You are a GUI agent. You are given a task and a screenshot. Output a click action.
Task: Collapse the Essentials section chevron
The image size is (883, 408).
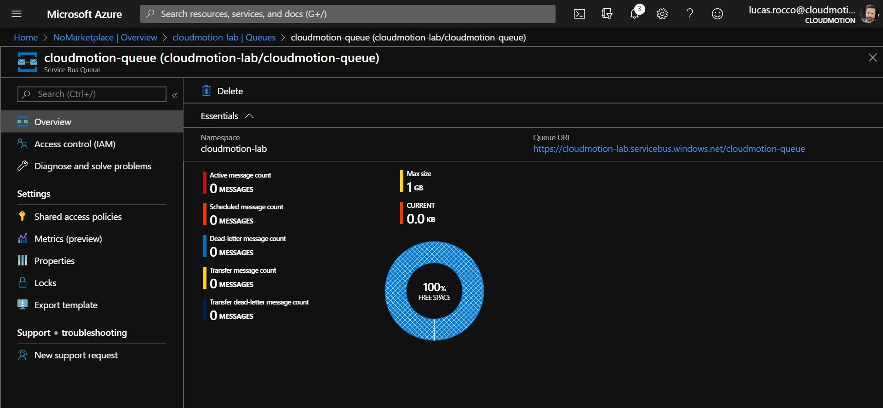tap(249, 116)
